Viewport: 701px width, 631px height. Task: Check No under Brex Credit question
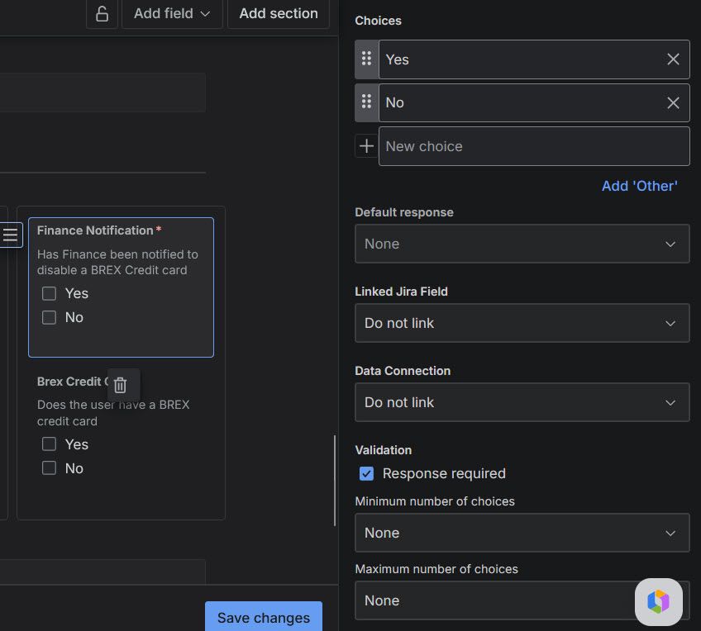pyautogui.click(x=49, y=468)
